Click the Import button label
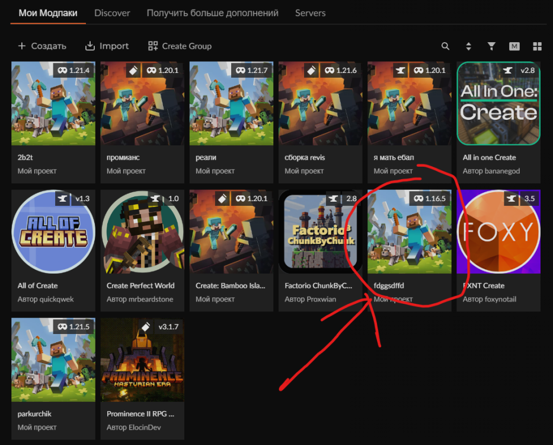This screenshot has height=445, width=553. (x=114, y=46)
